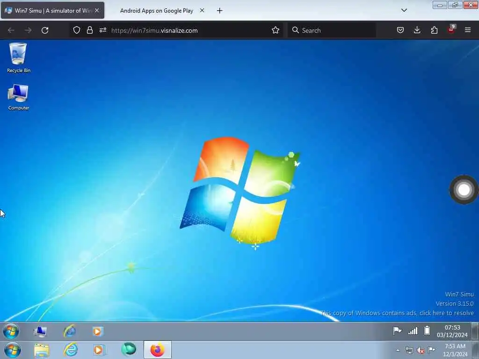
Task: Reload the current page
Action: pos(45,30)
